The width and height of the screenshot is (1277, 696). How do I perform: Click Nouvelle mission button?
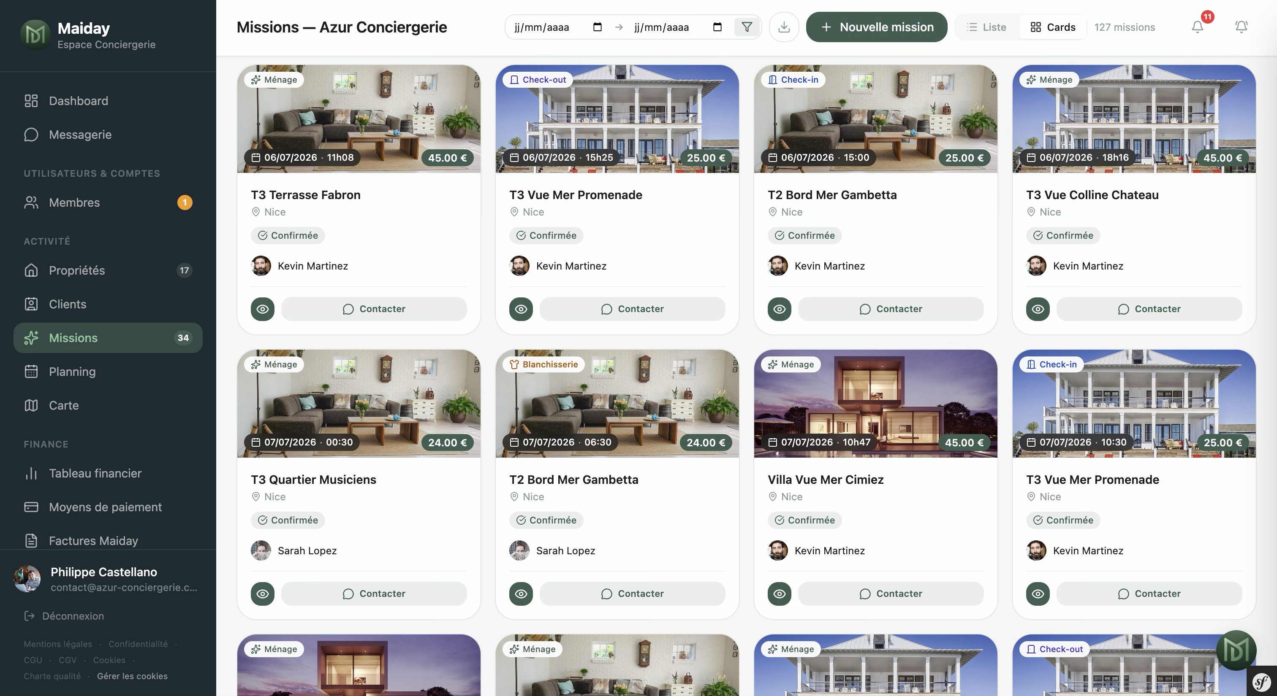(x=876, y=27)
